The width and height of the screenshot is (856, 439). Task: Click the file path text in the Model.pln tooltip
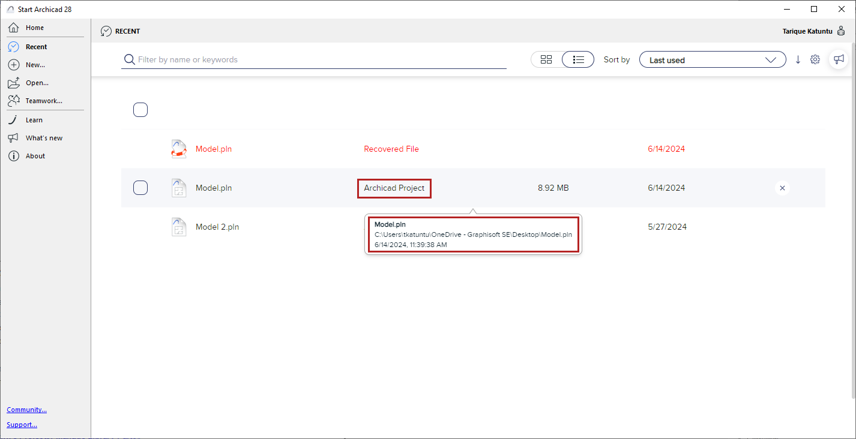473,234
